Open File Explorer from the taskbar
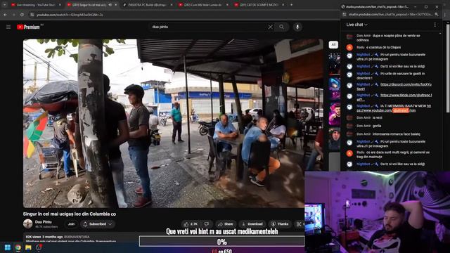 coord(28,247)
